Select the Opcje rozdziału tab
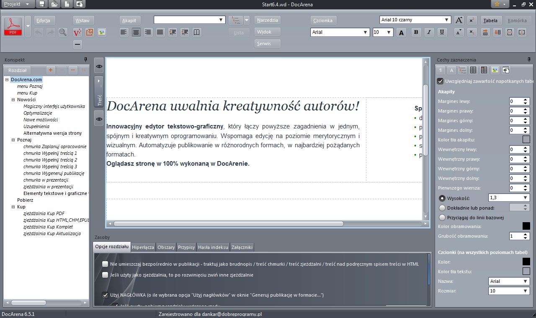Image resolution: width=536 pixels, height=318 pixels. (x=112, y=247)
